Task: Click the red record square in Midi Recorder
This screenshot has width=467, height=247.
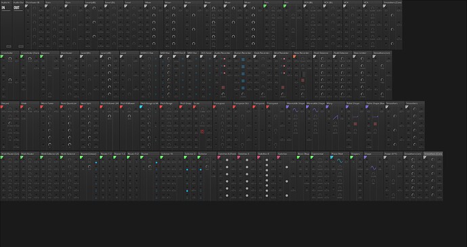Action: click(283, 88)
